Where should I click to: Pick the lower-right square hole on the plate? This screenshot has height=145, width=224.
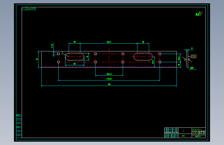point(160,62)
